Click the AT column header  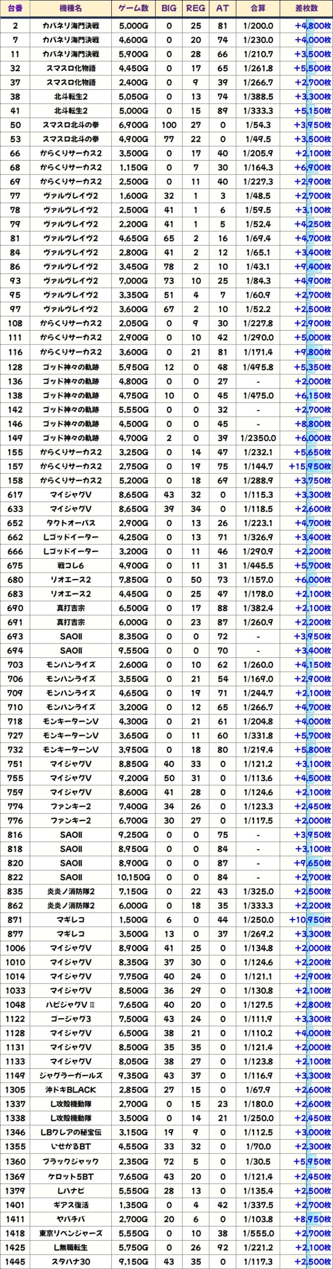coord(223,8)
